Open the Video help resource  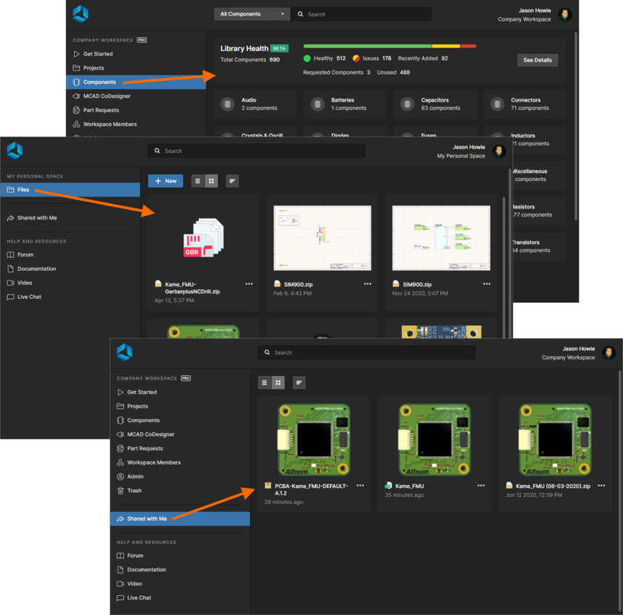(x=134, y=583)
